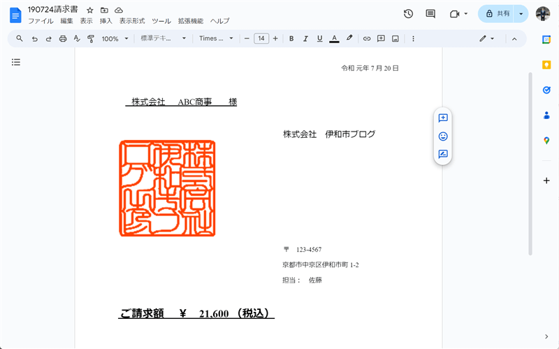The height and width of the screenshot is (349, 559).
Task: Toggle italic formatting
Action: pos(305,38)
